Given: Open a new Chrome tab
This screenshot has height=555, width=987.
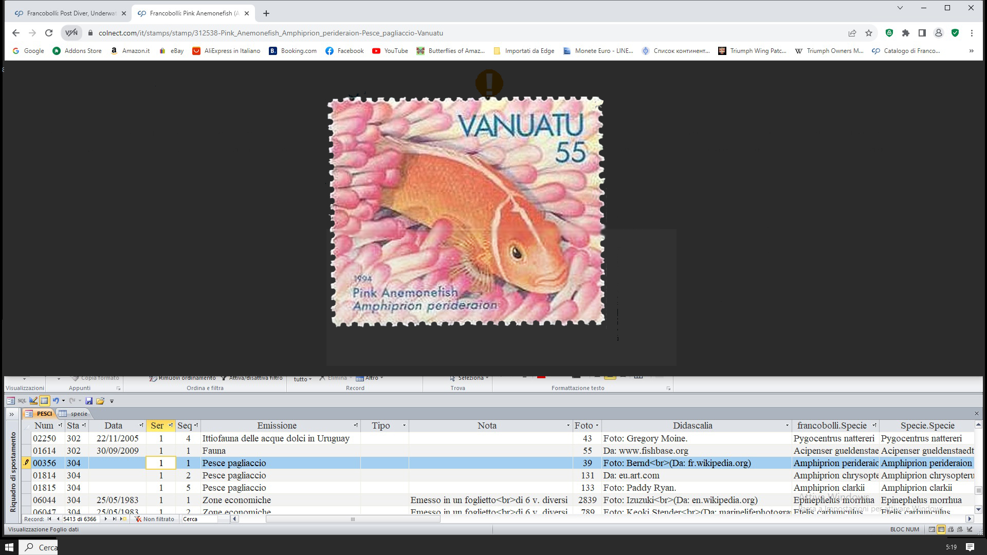Looking at the screenshot, I should tap(266, 13).
